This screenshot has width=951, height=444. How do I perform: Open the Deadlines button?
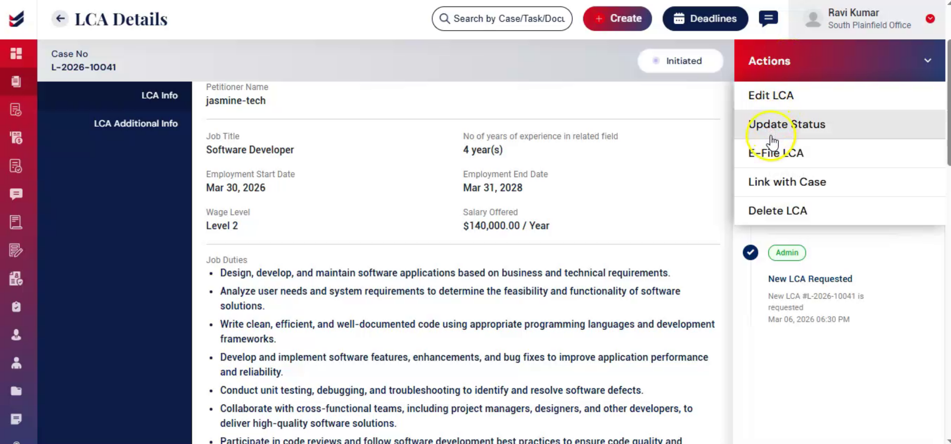pos(705,19)
